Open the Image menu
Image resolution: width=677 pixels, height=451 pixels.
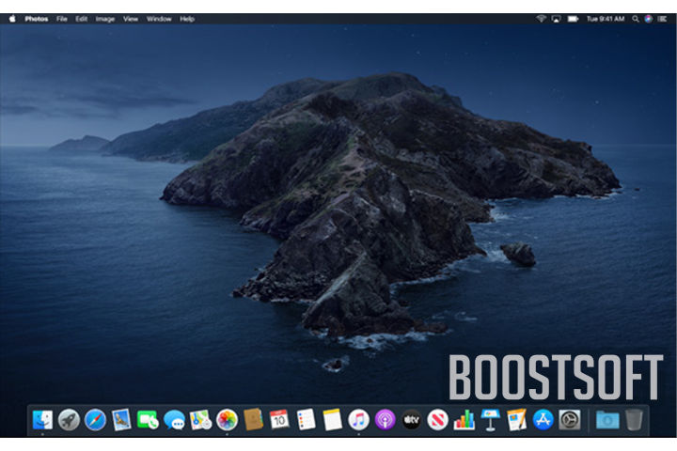click(x=105, y=19)
